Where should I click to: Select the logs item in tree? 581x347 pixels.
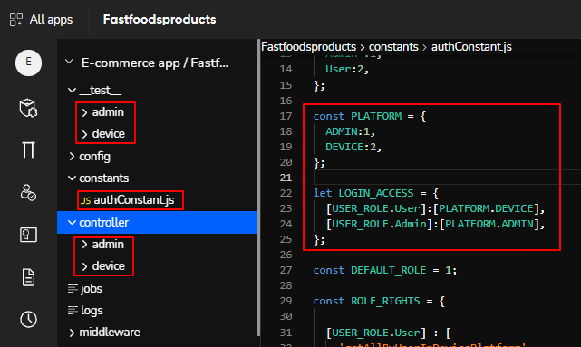coord(92,311)
